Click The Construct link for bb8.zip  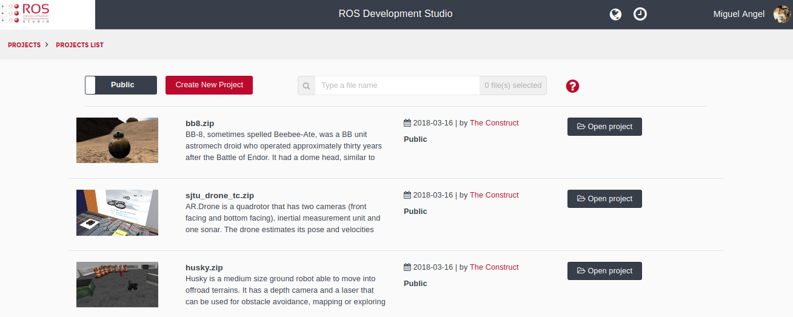click(494, 123)
